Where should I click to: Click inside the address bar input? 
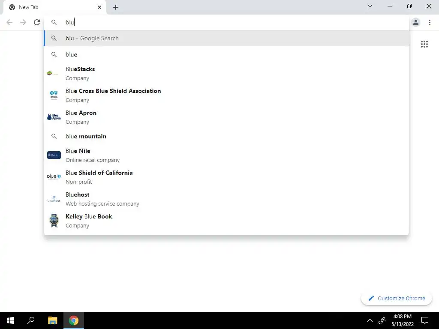pos(226,22)
